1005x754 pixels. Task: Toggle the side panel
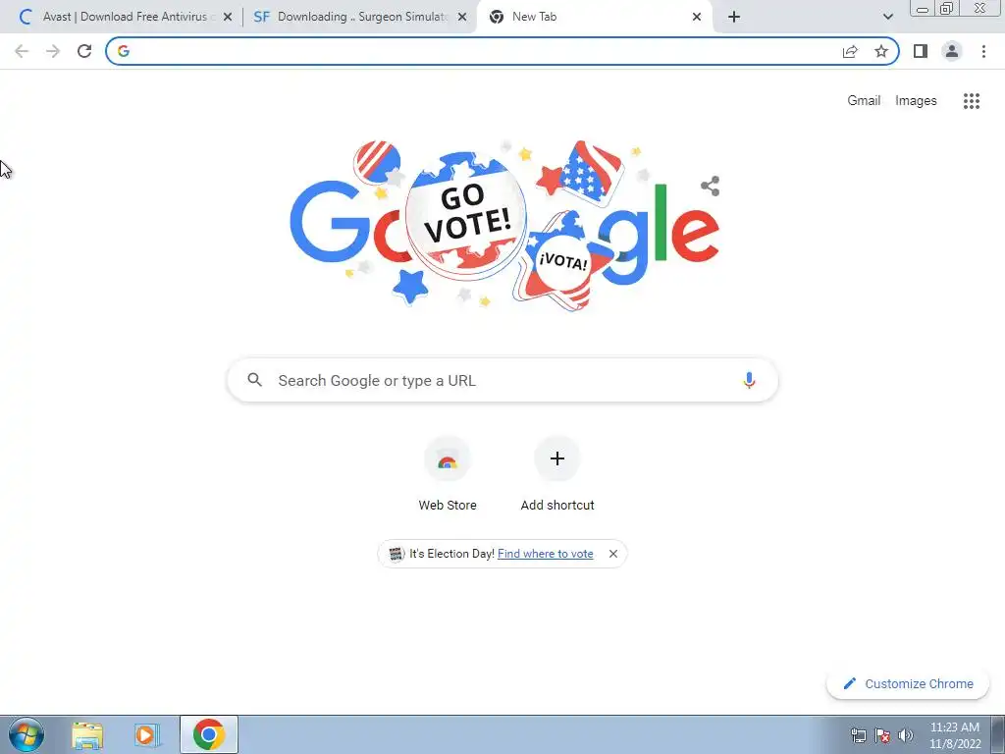(x=921, y=51)
